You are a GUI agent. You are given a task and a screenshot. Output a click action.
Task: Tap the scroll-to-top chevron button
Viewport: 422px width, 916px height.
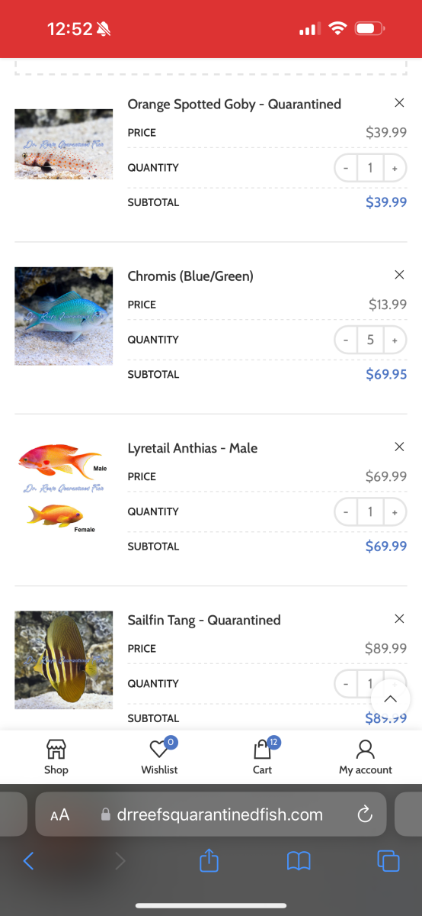(x=390, y=699)
